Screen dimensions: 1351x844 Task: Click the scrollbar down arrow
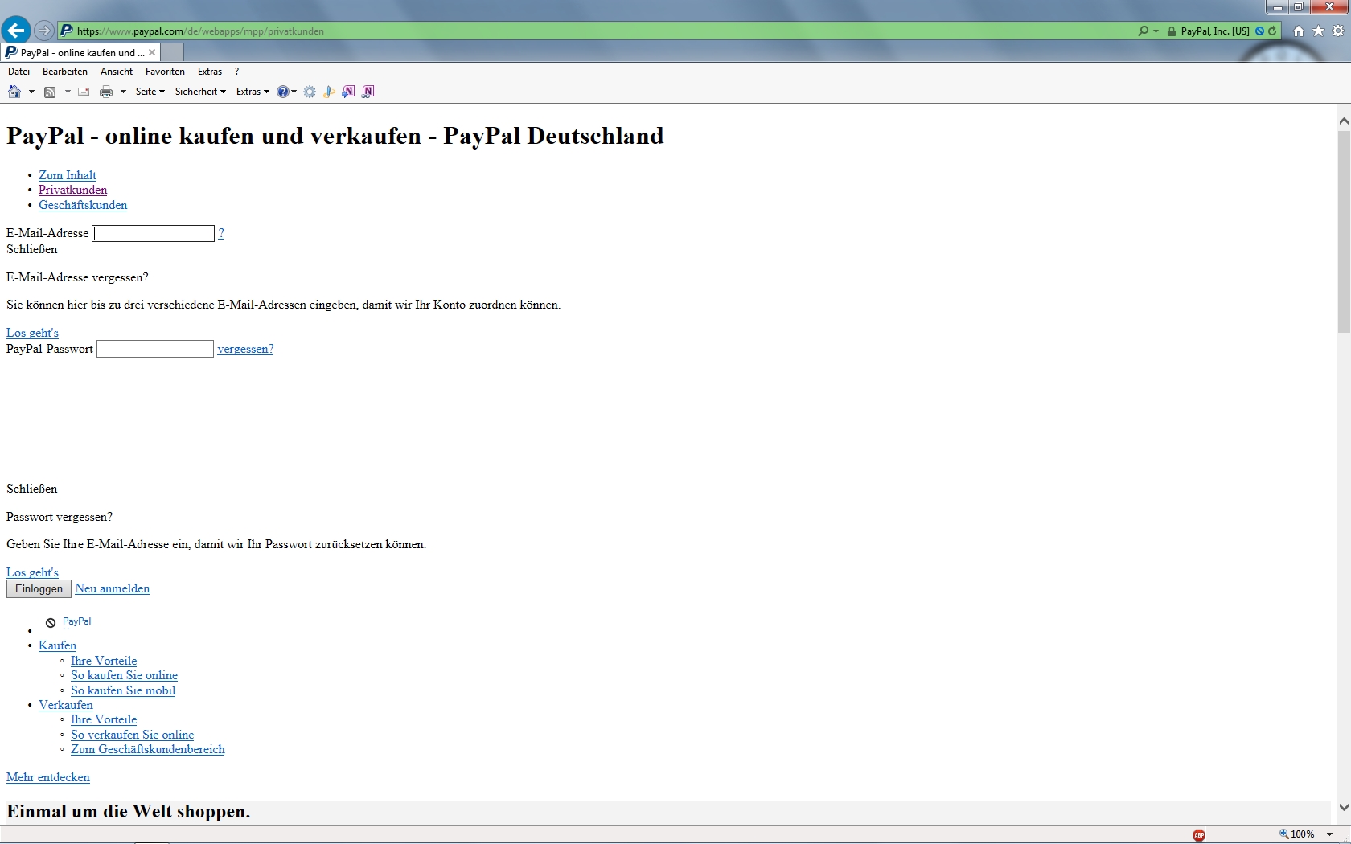coord(1344,808)
